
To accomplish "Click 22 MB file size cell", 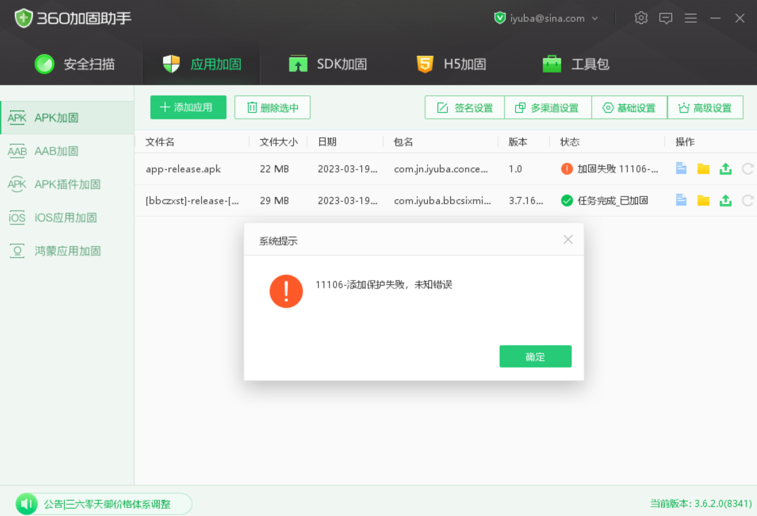I will tap(274, 169).
